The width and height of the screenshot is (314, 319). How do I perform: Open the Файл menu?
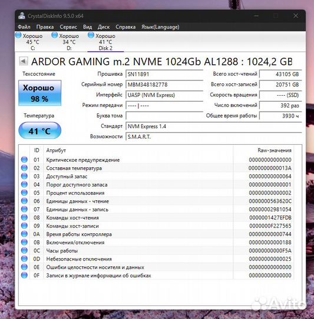click(24, 27)
